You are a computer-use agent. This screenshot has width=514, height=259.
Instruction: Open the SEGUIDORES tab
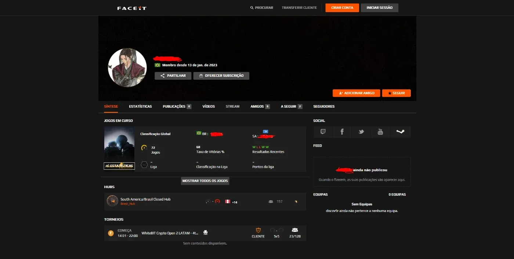(x=324, y=107)
